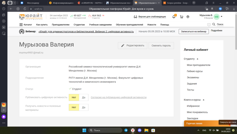Switch to Мессенджер tab
Image resolution: width=237 pixels, height=134 pixels.
33,3
